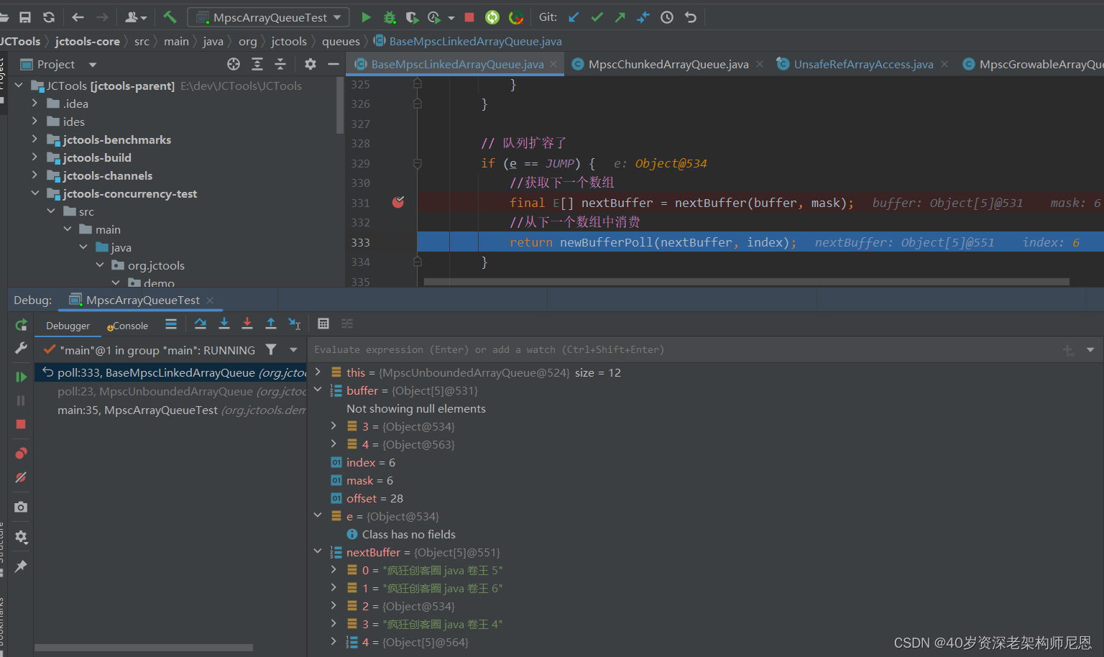Step out in debugger toolbar
This screenshot has width=1104, height=657.
coord(271,324)
